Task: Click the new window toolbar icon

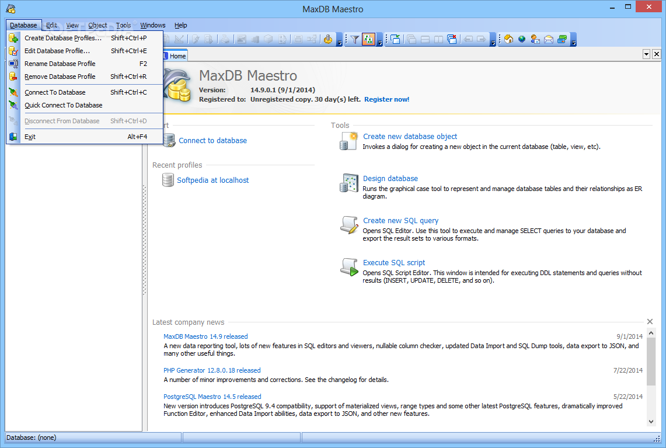Action: click(395, 40)
